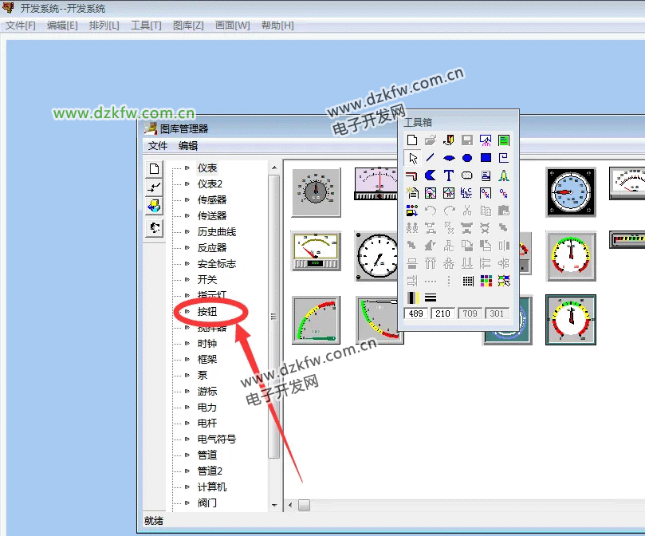645x536 pixels.
Task: Choose the text 'T' tool
Action: tap(449, 175)
